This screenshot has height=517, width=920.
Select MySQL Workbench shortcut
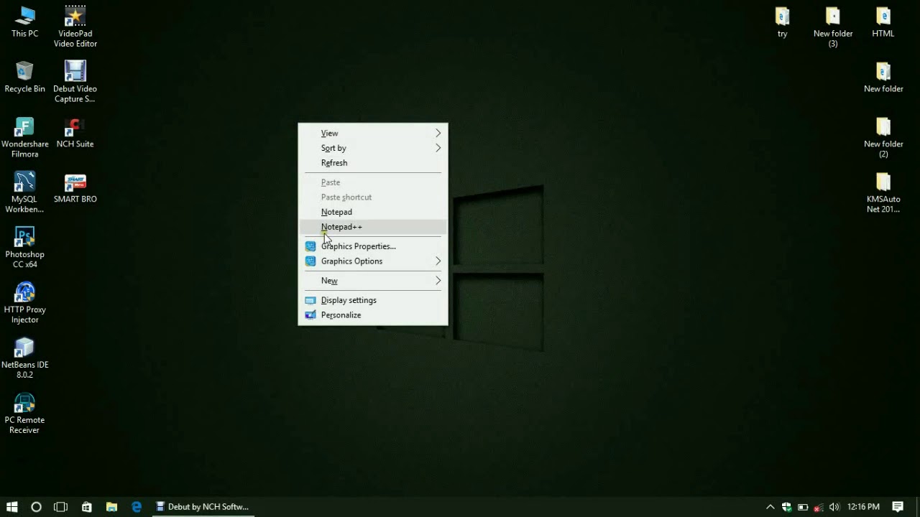coord(24,192)
